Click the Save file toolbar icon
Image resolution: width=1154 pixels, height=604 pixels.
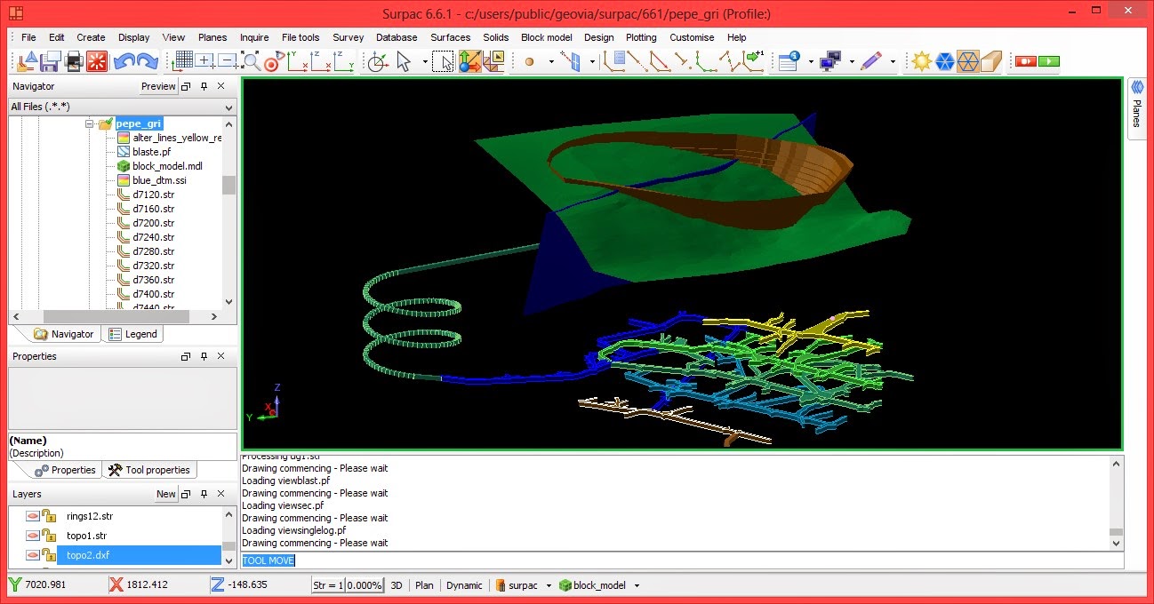pos(51,61)
